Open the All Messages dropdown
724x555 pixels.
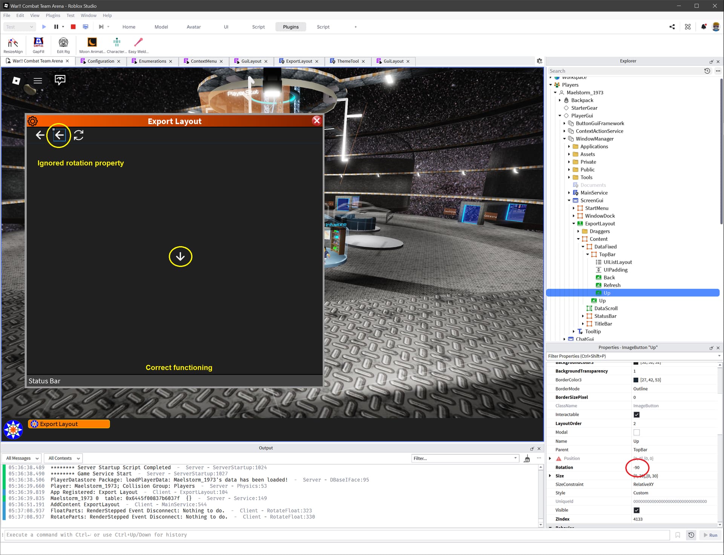(22, 458)
